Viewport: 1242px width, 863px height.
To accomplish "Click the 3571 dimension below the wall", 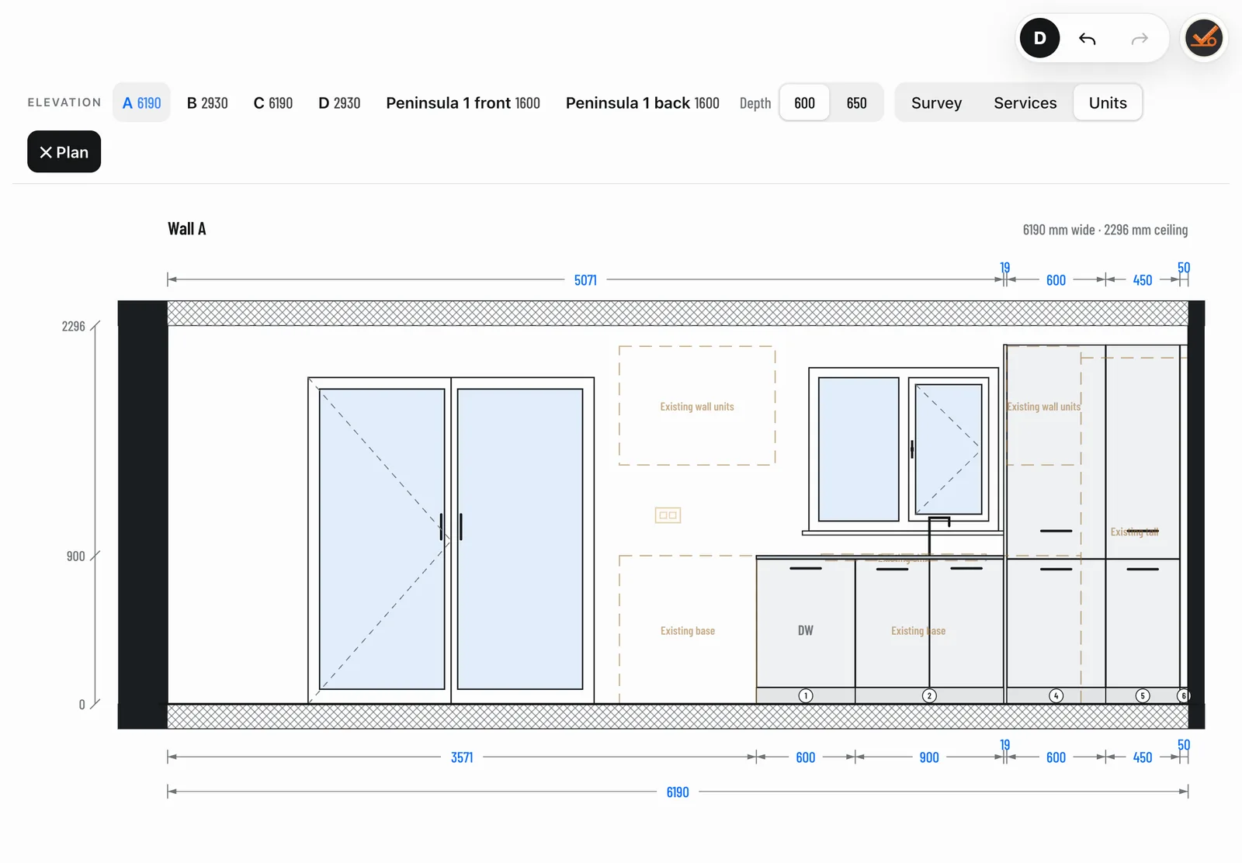I will click(462, 757).
